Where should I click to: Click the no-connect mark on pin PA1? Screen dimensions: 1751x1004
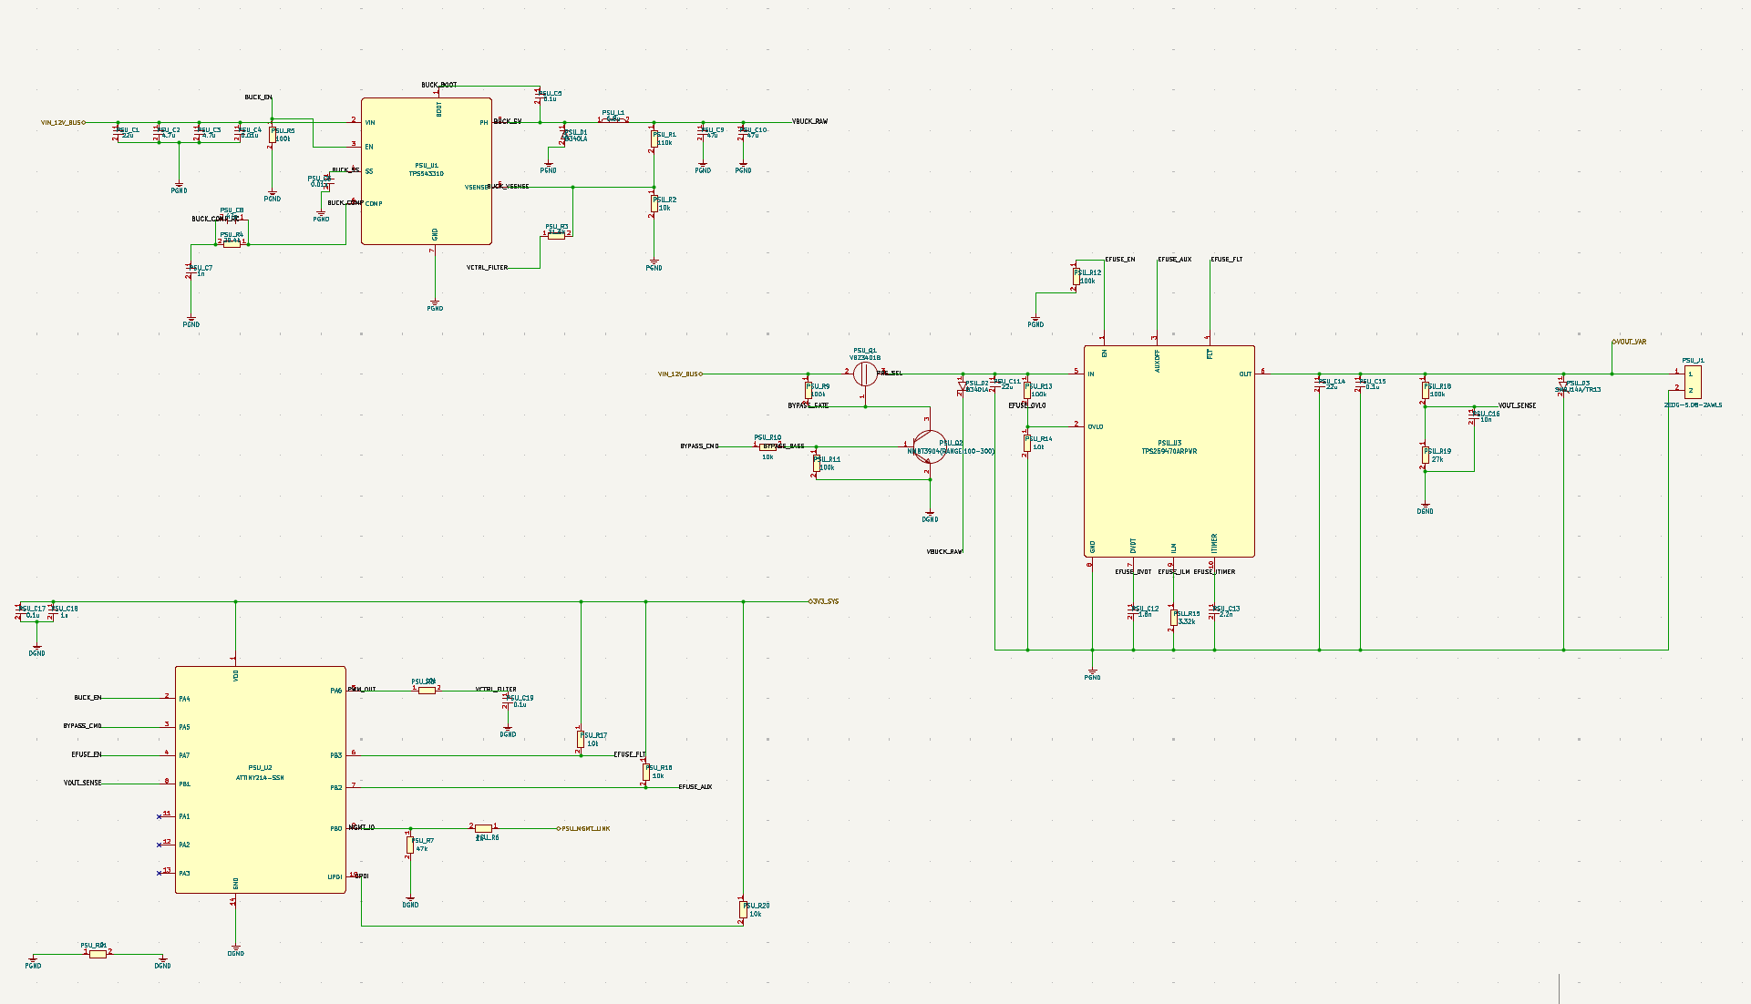159,816
